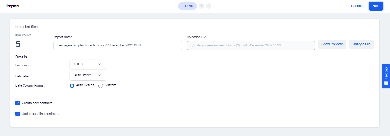Cancel the import
Image resolution: width=390 pixels, height=136 pixels.
point(356,6)
